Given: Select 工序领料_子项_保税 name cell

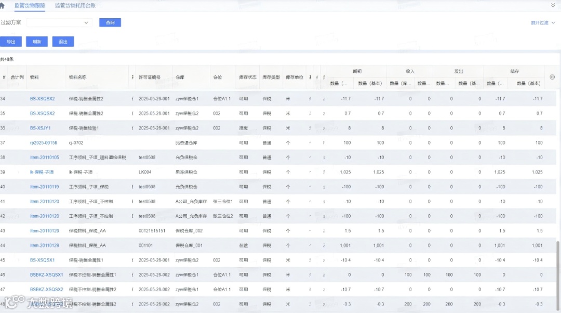Looking at the screenshot, I should pyautogui.click(x=88, y=187).
